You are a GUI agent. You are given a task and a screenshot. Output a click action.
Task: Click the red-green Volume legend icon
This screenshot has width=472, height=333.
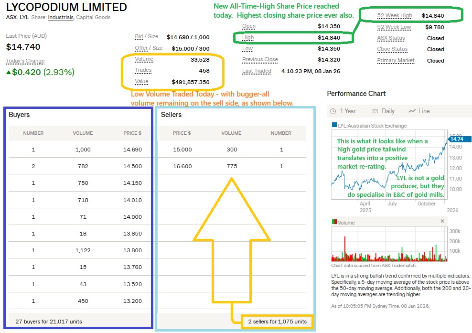(x=334, y=222)
